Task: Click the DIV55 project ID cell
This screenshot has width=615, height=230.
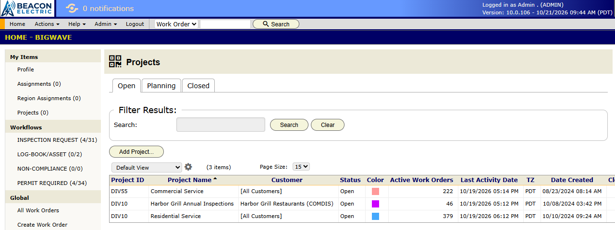Action: 120,191
